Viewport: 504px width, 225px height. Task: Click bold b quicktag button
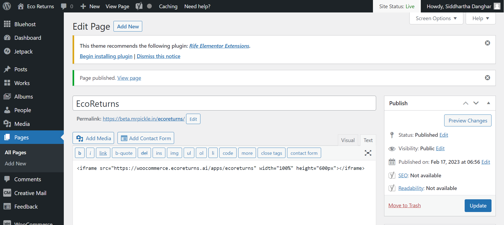[80, 153]
